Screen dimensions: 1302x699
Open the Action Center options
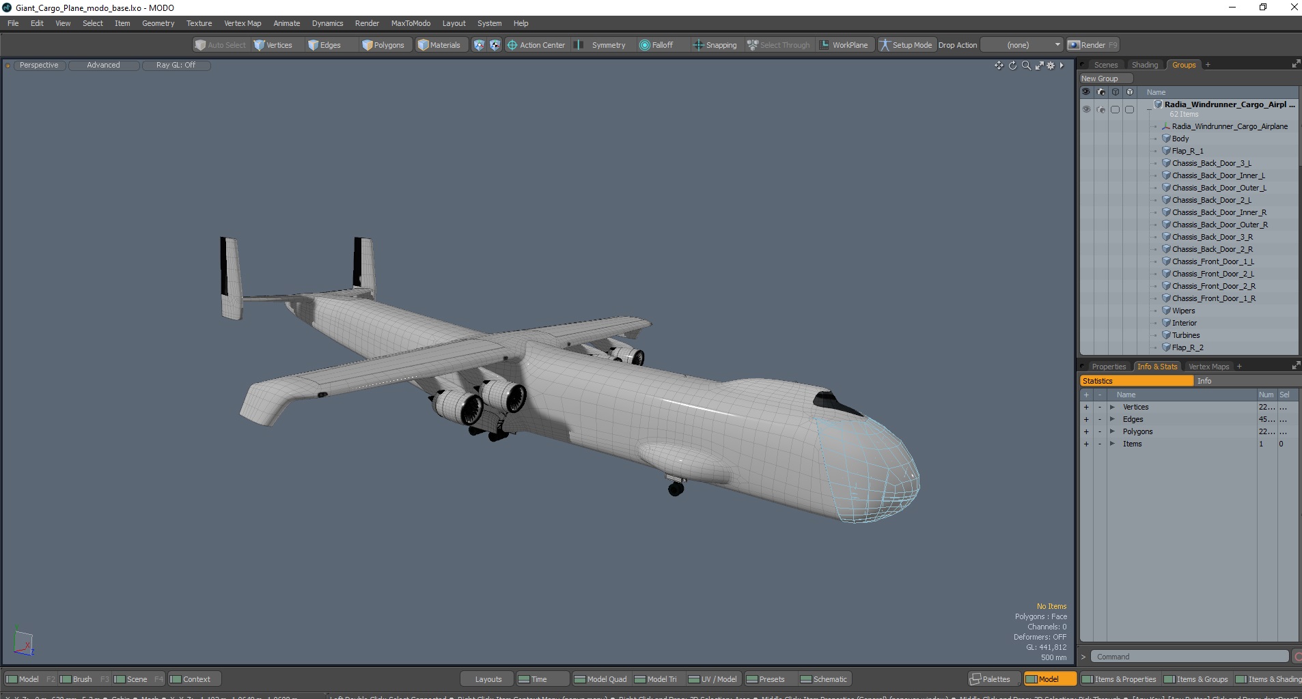coord(536,45)
